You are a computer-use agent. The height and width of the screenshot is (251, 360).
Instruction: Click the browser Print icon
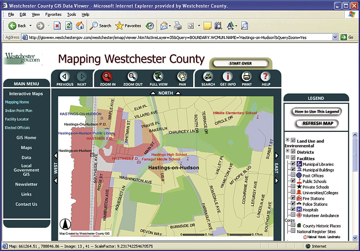pos(178,26)
